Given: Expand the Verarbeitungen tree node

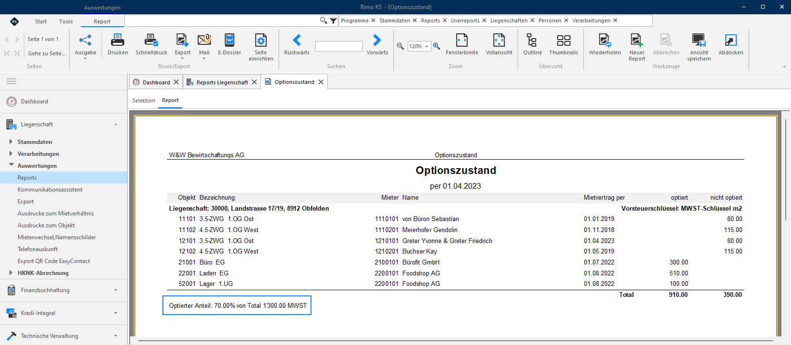Looking at the screenshot, I should (10, 153).
